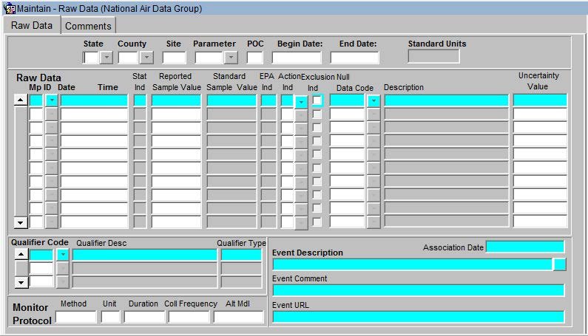The width and height of the screenshot is (588, 336).
Task: Toggle Exclusion Ind checkbox in seventh row
Action: (317, 182)
